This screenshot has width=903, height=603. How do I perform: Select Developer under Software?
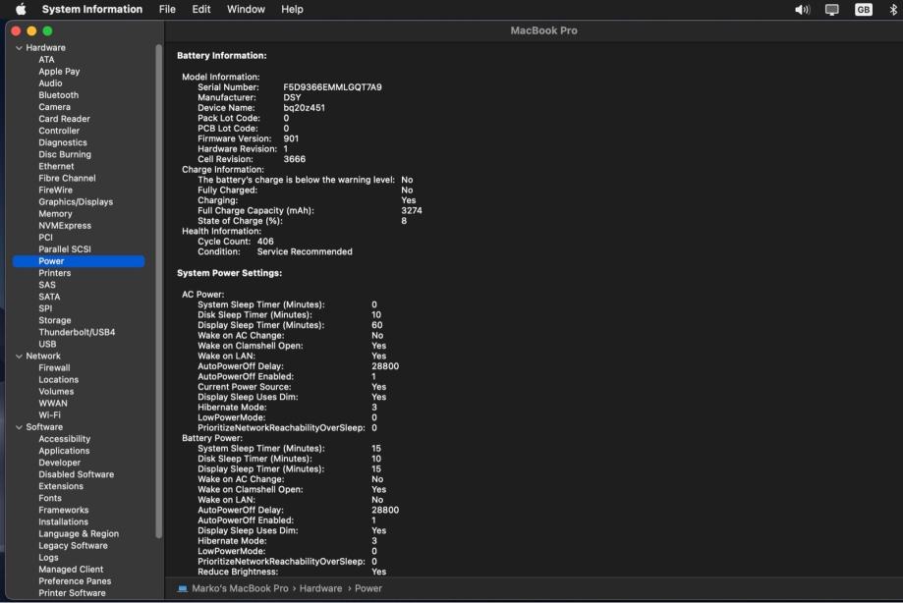click(x=59, y=463)
